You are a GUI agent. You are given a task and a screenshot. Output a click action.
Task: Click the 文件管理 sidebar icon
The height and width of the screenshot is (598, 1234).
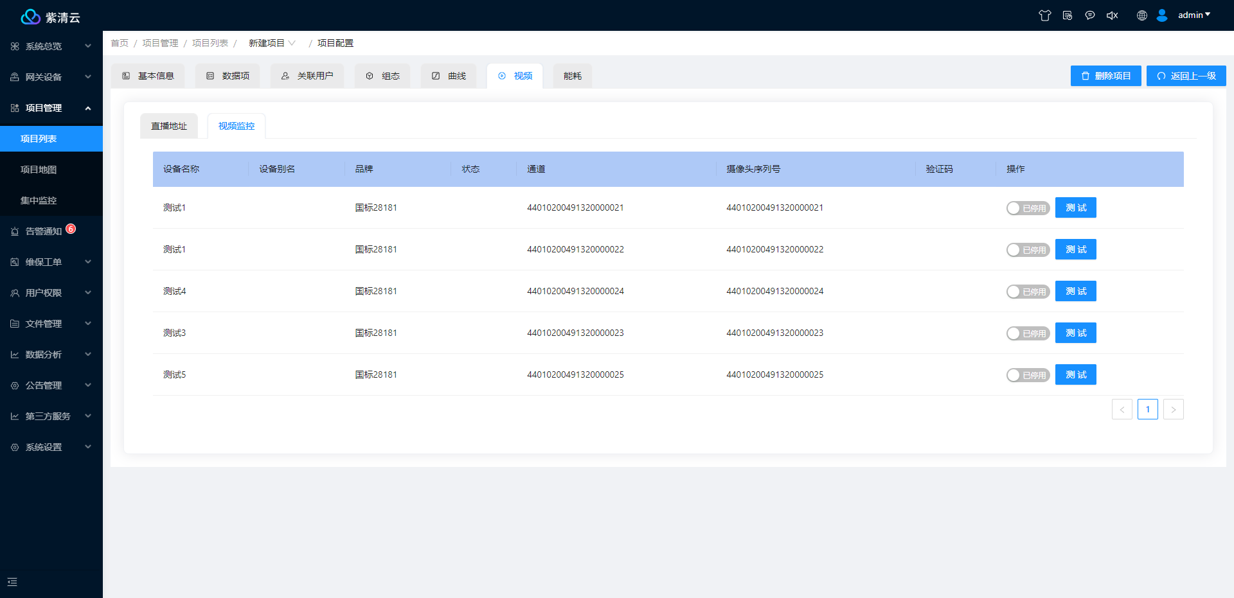15,324
